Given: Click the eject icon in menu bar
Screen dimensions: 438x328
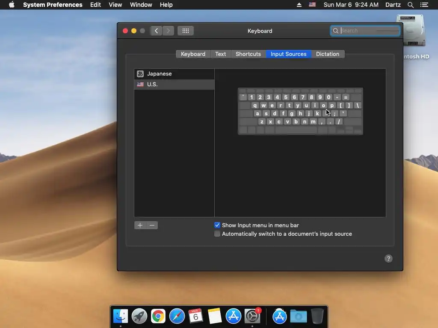Looking at the screenshot, I should (299, 5).
